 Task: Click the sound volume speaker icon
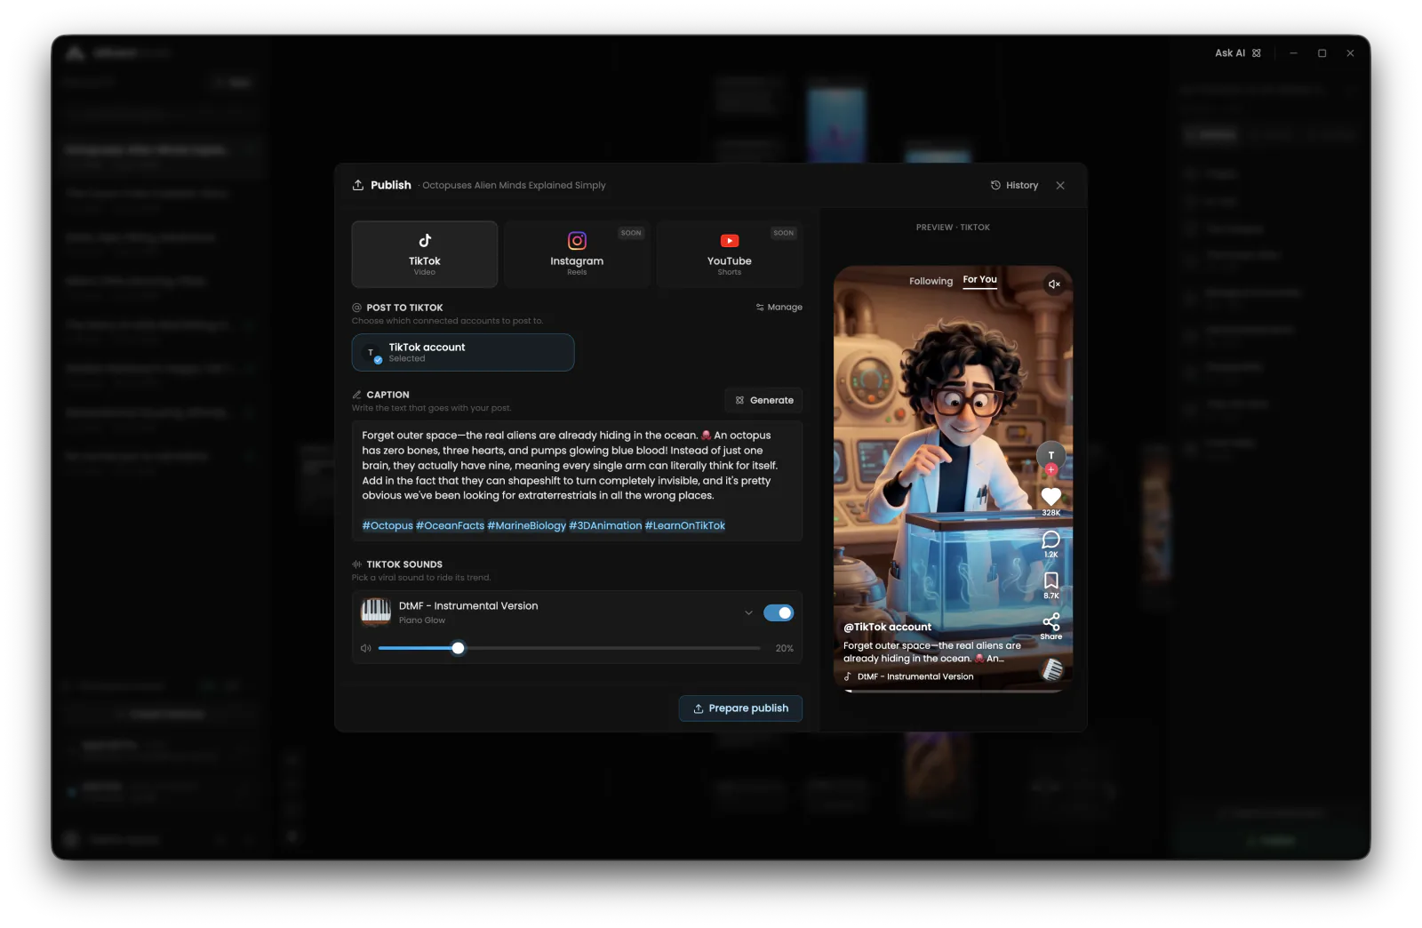pos(365,649)
